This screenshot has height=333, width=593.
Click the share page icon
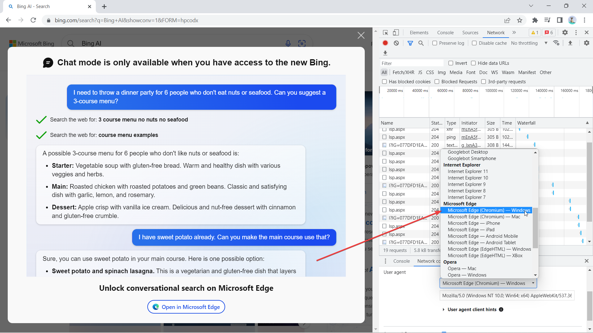pyautogui.click(x=507, y=20)
